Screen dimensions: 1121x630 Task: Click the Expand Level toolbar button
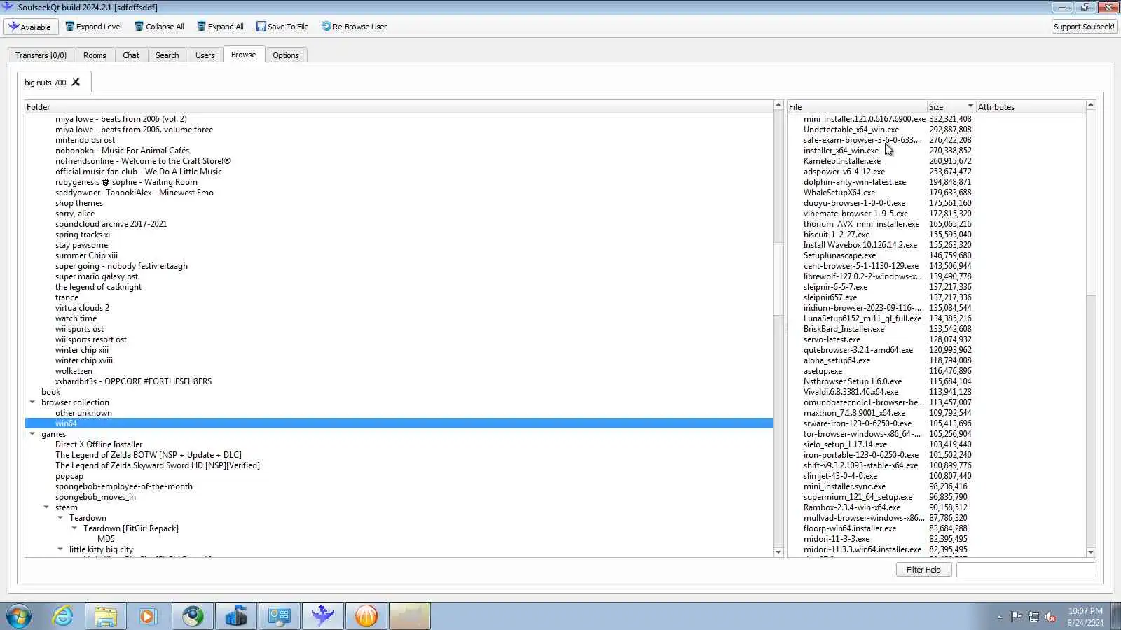(93, 27)
